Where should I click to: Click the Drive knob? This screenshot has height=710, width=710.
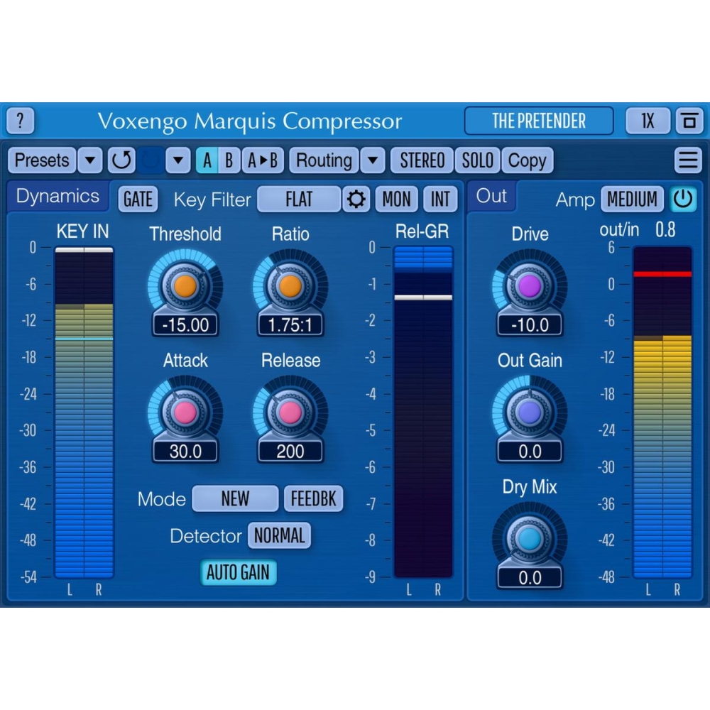click(x=530, y=286)
